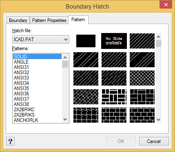The image size is (175, 152).
Task: Switch to the Pattern Properties tab
Action: pos(49,20)
